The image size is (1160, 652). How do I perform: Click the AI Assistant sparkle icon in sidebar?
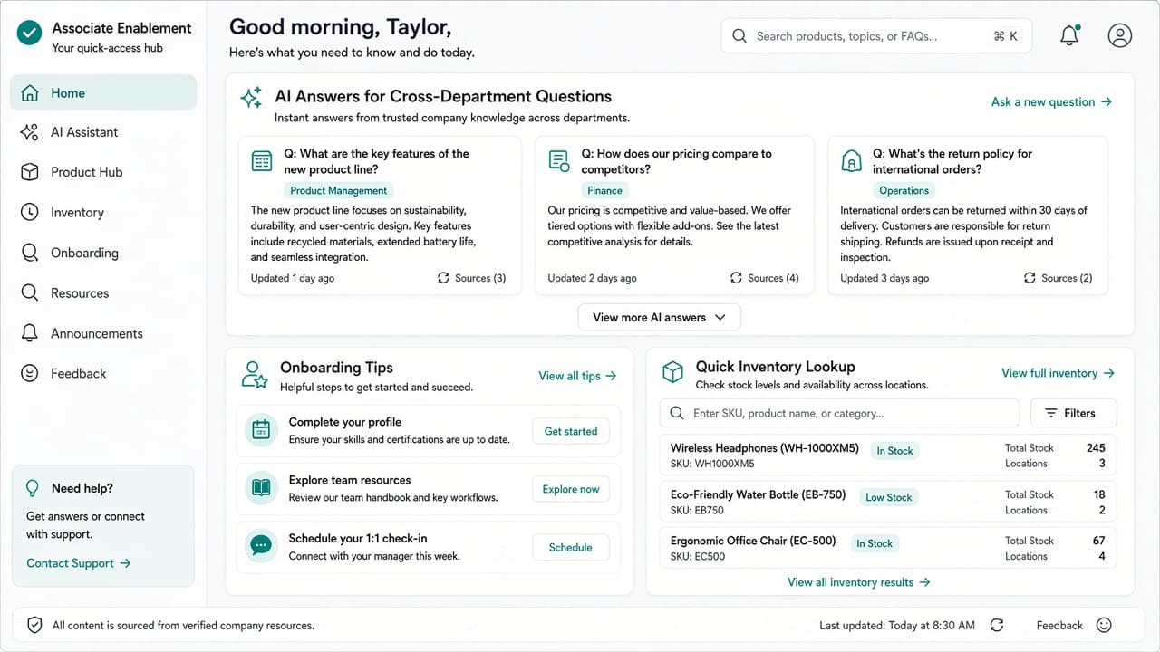[x=29, y=132]
